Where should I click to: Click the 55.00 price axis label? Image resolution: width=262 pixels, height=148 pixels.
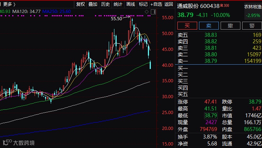tap(167, 17)
